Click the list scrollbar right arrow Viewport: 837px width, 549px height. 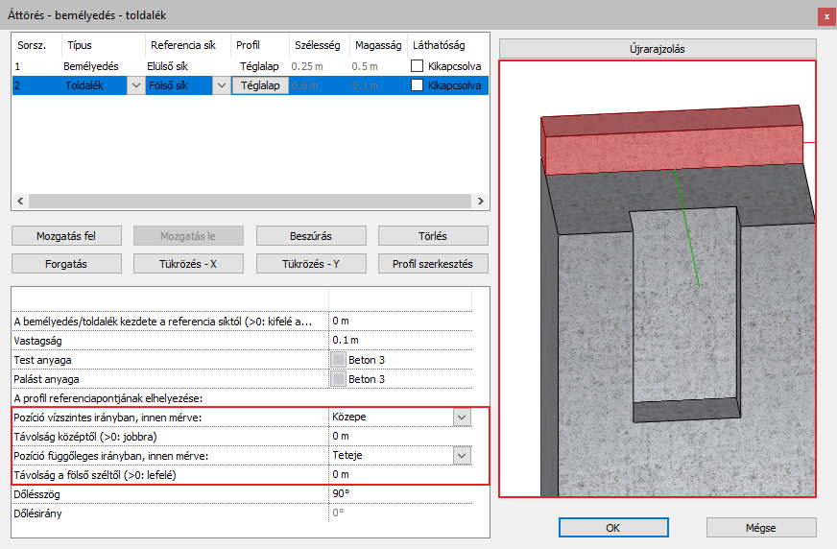pos(481,202)
